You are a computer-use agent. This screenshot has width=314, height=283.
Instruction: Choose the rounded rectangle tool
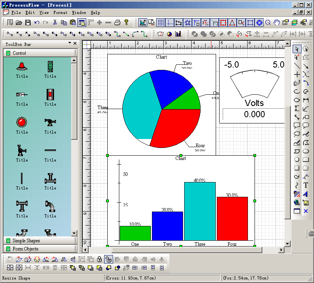click(x=306, y=168)
